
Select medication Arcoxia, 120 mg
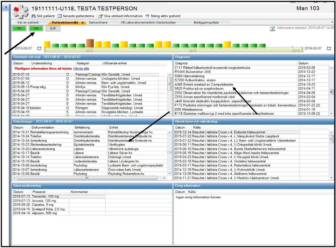click(x=92, y=201)
